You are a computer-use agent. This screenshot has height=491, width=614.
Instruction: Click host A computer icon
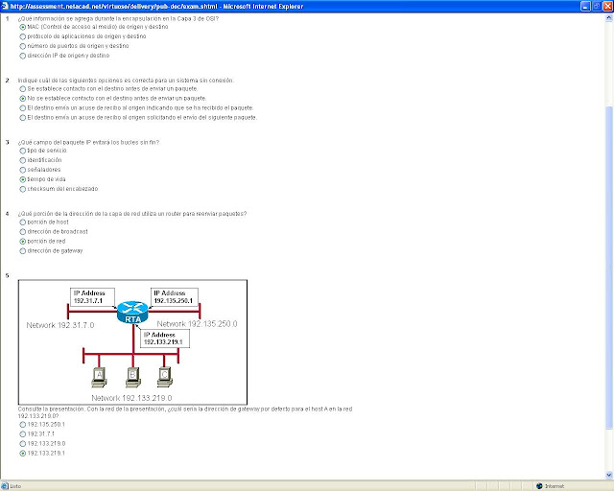point(99,378)
